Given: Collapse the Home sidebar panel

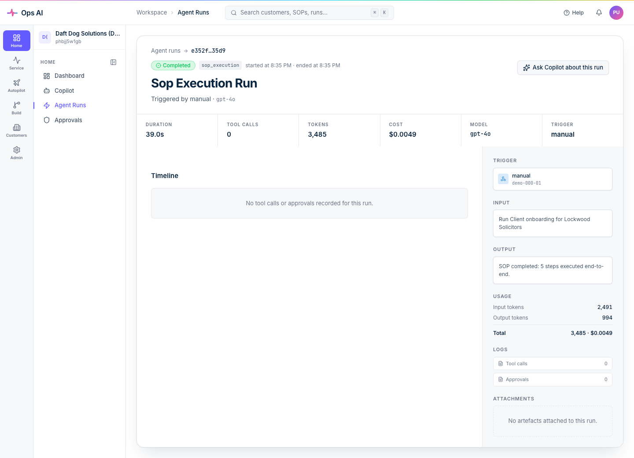Looking at the screenshot, I should pyautogui.click(x=114, y=62).
